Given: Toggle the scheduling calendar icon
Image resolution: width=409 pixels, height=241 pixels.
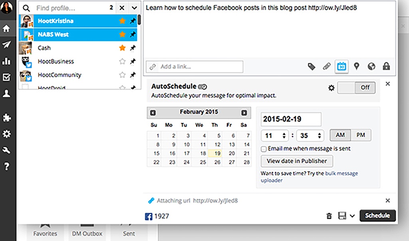Looking at the screenshot, I should coord(341,67).
